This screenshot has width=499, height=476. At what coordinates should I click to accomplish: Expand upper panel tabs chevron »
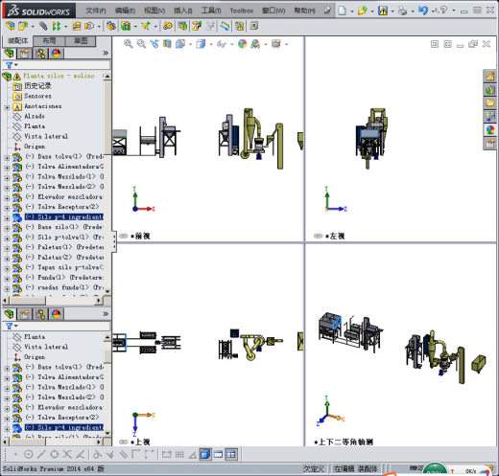(106, 53)
